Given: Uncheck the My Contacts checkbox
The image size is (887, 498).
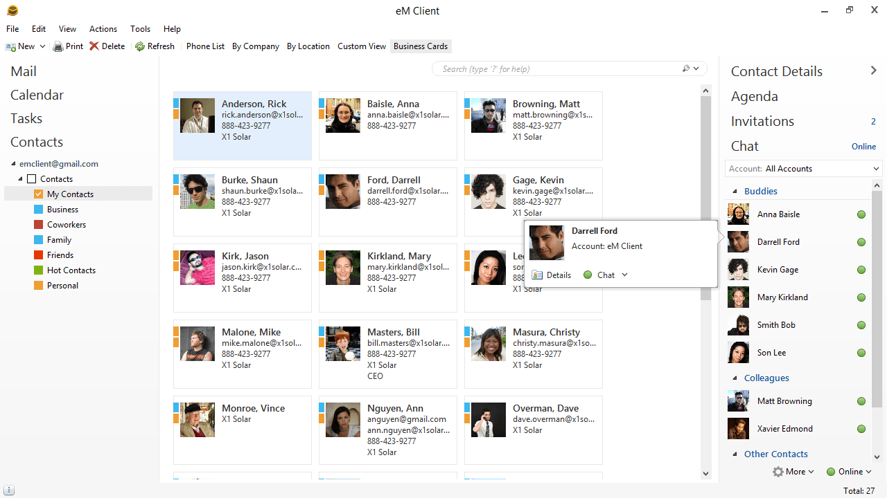Looking at the screenshot, I should tap(39, 194).
